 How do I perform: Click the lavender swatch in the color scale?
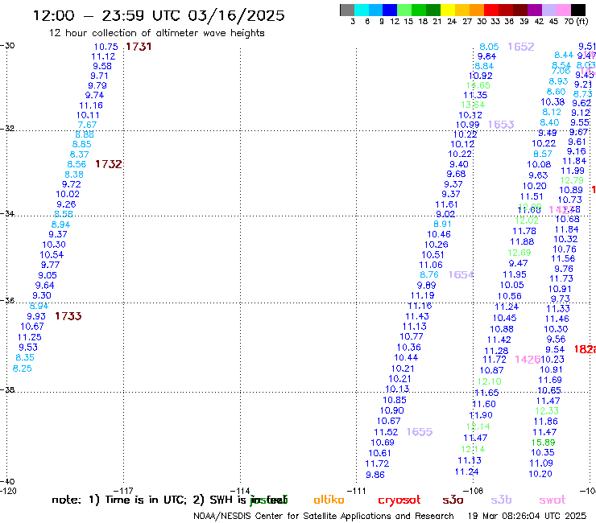click(548, 10)
